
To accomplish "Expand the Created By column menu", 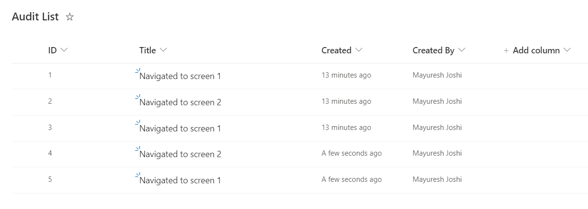I will pyautogui.click(x=462, y=50).
